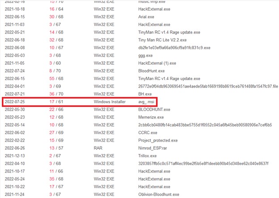279x198 pixels.
Task: Open the CCRC.exe file entry
Action: (x=148, y=133)
